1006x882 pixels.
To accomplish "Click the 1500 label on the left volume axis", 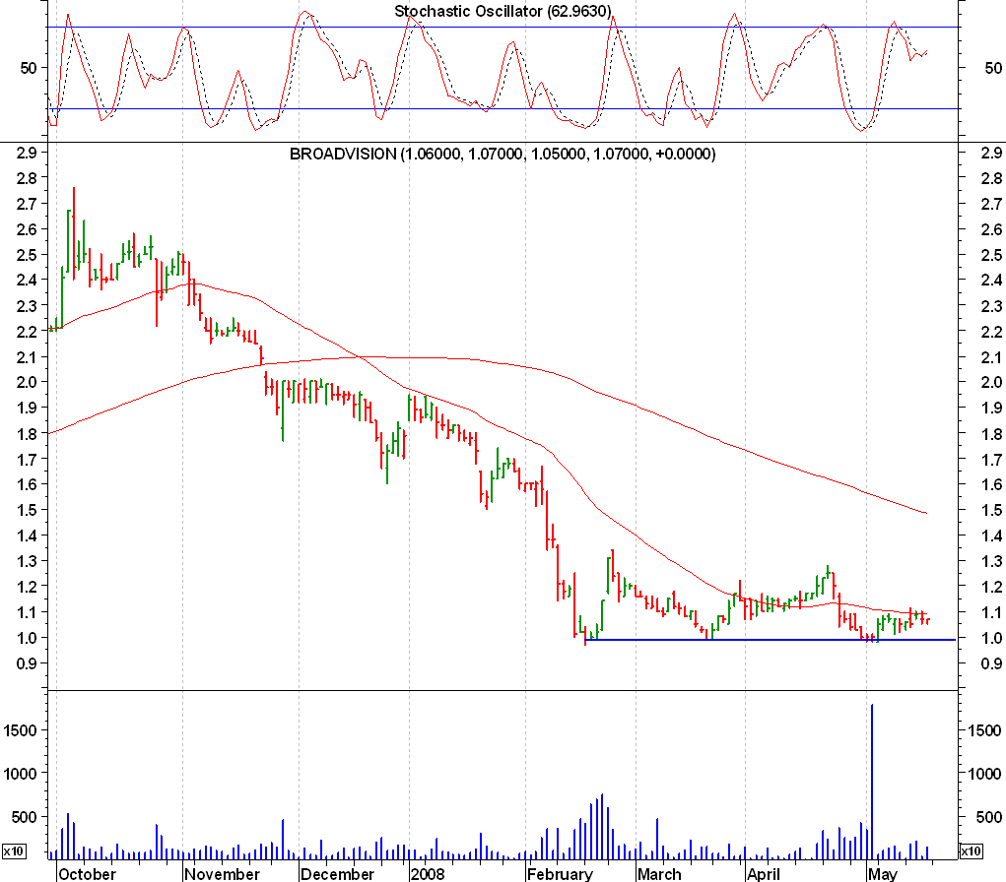I will [21, 729].
